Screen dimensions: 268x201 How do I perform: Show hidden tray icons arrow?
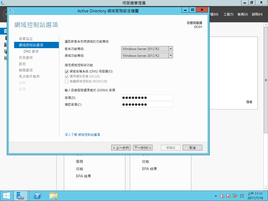click(x=216, y=196)
